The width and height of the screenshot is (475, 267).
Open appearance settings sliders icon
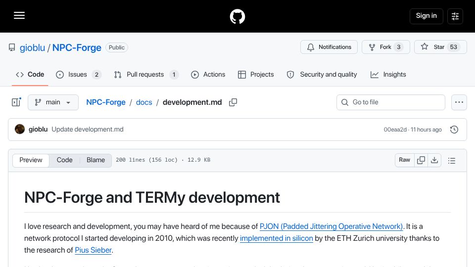(x=455, y=16)
